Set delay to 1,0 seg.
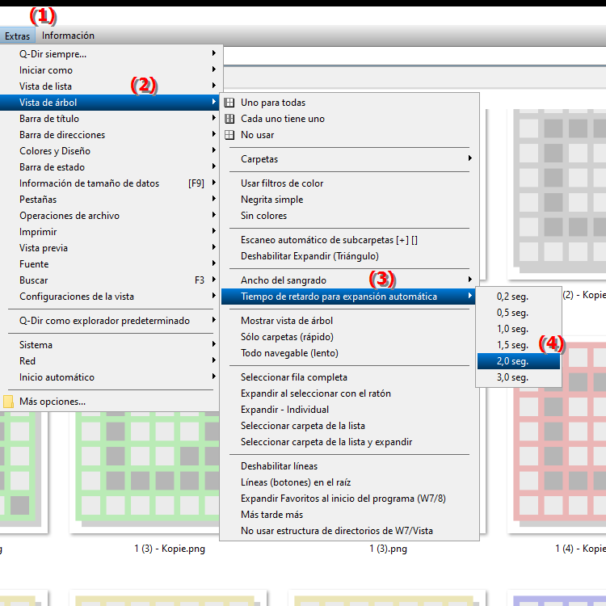 518,329
